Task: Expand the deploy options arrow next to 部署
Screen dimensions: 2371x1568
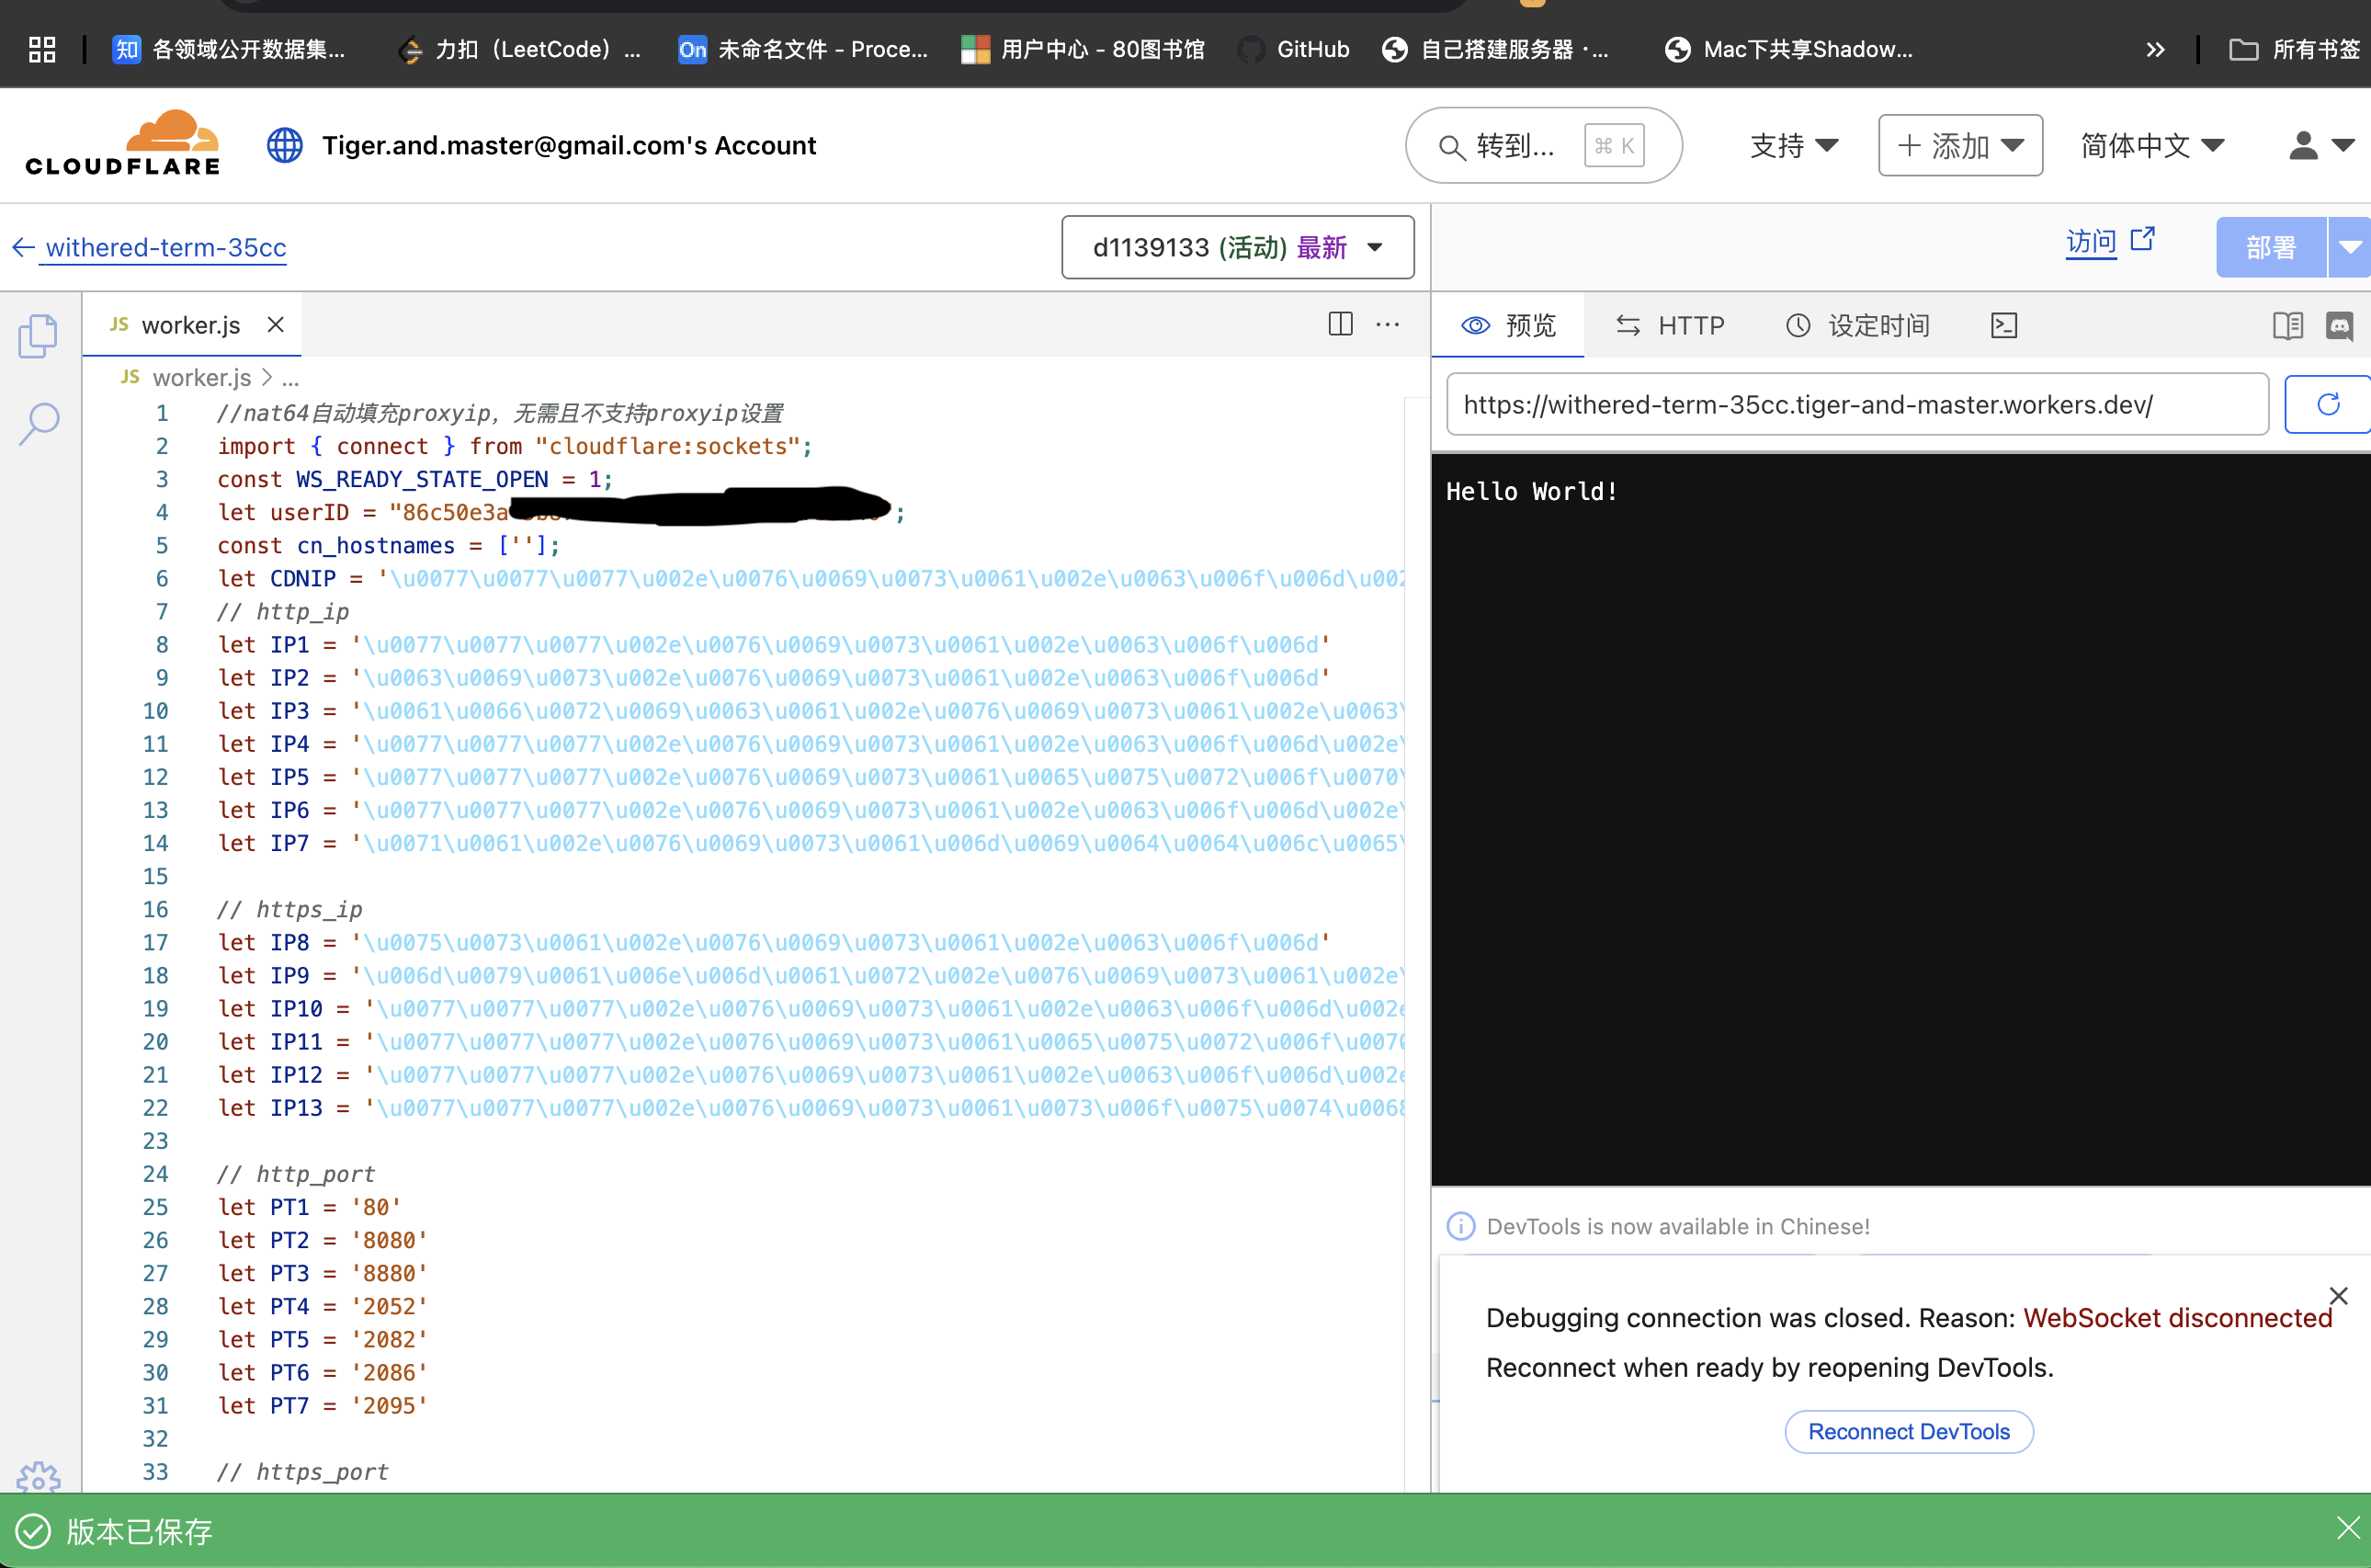Action: point(2350,247)
